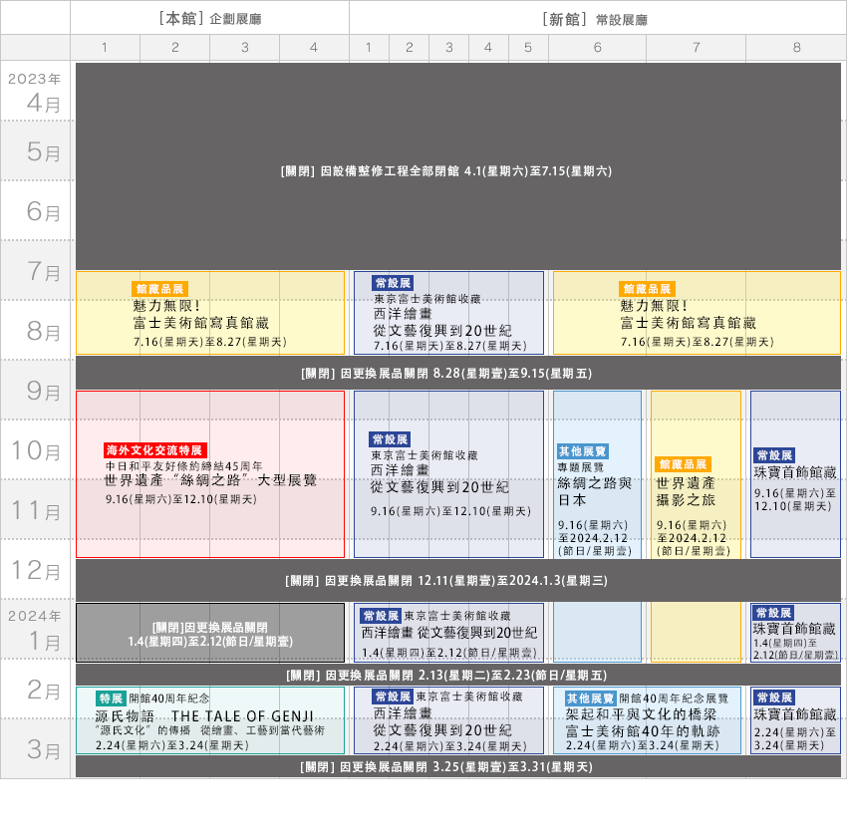The image size is (847, 838).
Task: Click the closure notice 4.1 至 7.15 設備整修
Action: pos(458,166)
